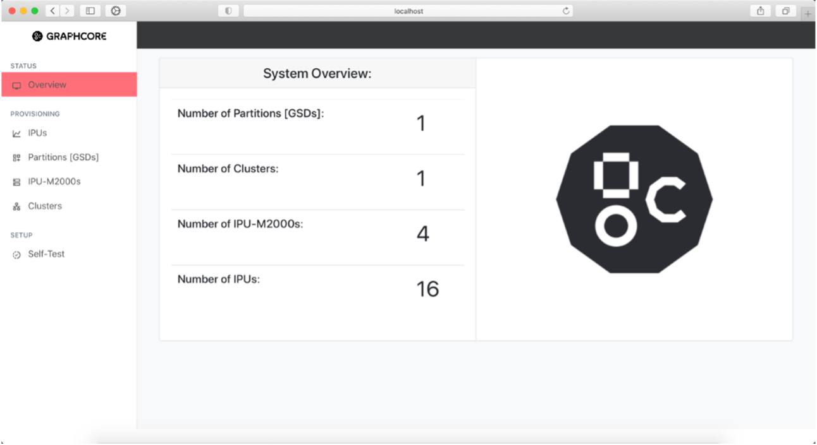Click the Graphcore logo in the sidebar

point(70,37)
